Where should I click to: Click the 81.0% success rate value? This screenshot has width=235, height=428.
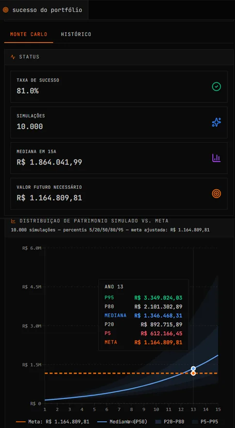click(x=28, y=91)
